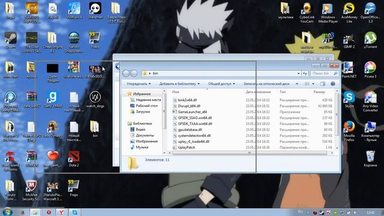This screenshot has height=216, width=384.
Task: Click the horizontal scrollbar of file list
Action: pos(250,153)
